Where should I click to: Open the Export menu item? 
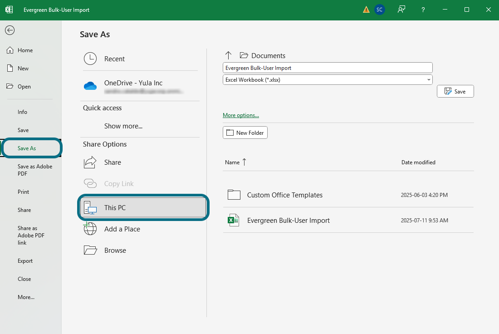[25, 261]
